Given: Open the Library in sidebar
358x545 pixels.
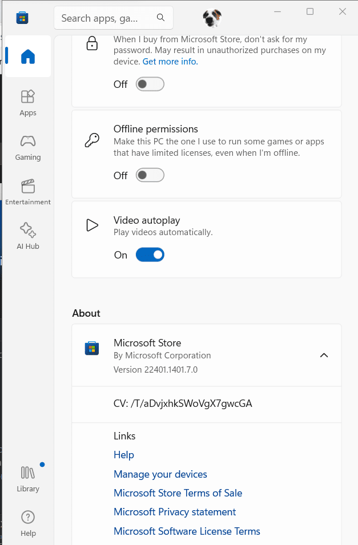Looking at the screenshot, I should pos(28,479).
